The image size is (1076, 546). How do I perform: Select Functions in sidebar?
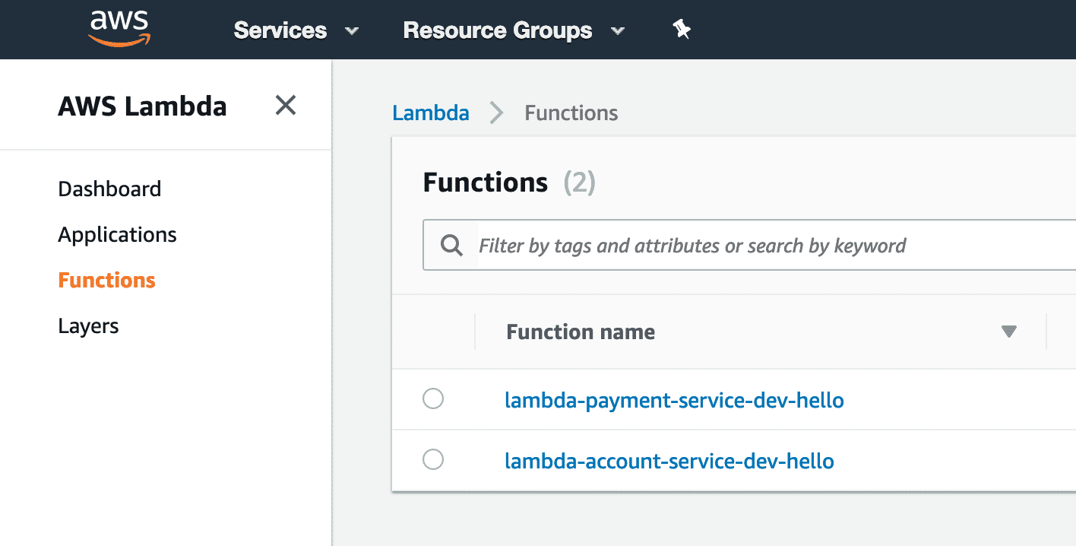106,280
